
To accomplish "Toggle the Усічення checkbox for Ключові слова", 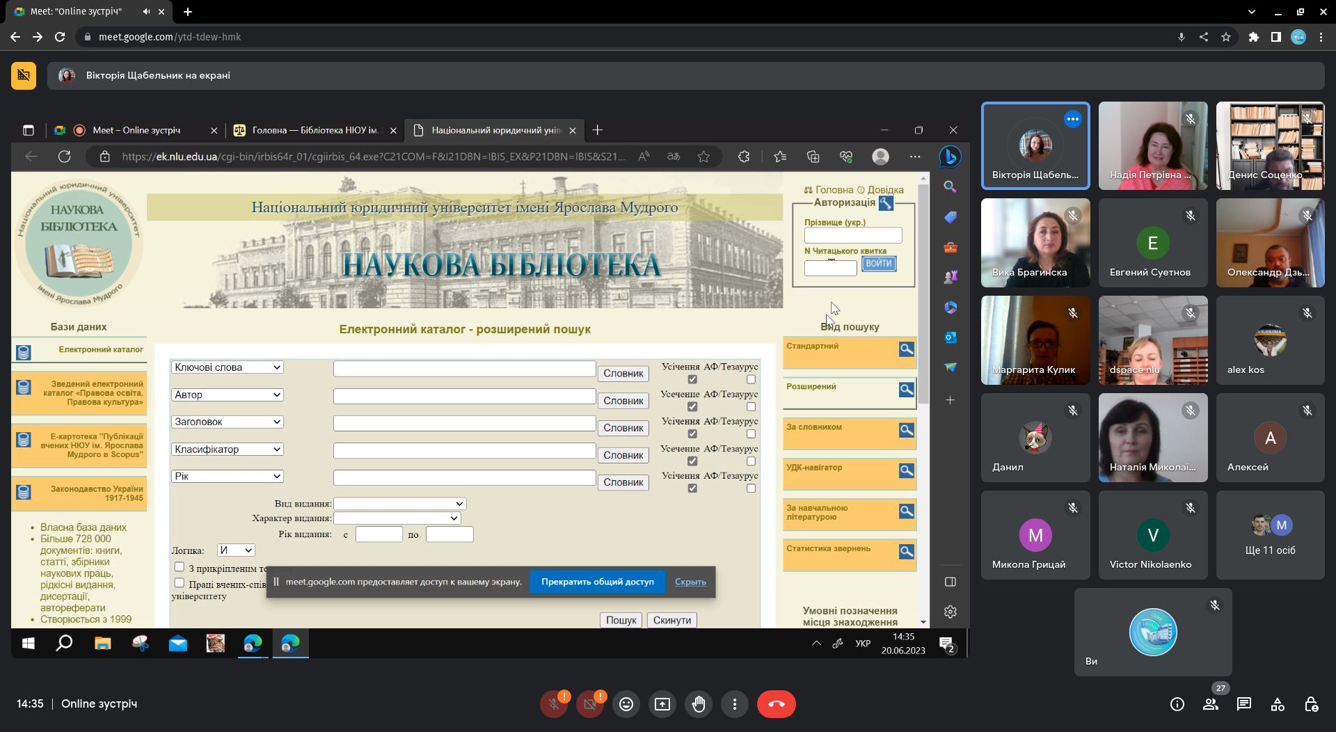I will (x=692, y=379).
